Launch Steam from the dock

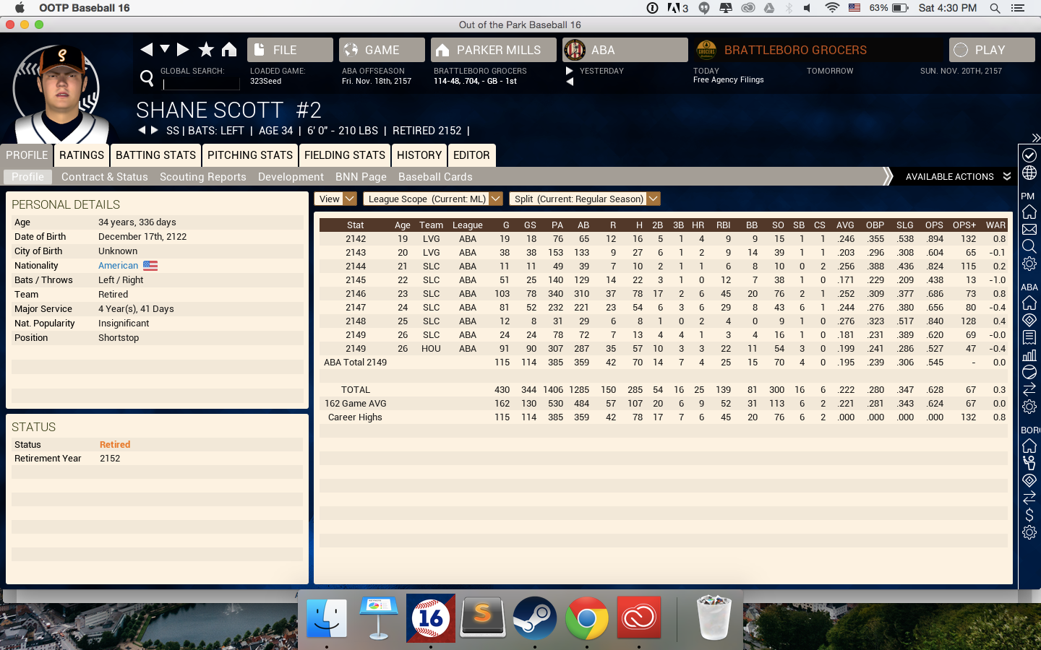[x=534, y=618]
